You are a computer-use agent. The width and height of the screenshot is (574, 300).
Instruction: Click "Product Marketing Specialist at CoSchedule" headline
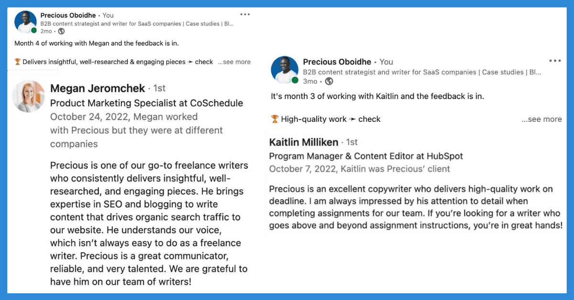point(146,103)
